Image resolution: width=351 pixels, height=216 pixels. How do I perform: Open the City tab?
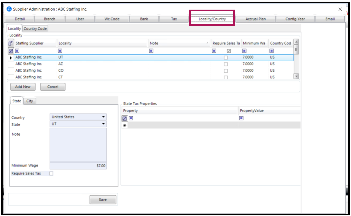[x=29, y=101]
